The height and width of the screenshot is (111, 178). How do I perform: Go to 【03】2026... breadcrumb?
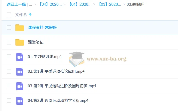coord(110,4)
